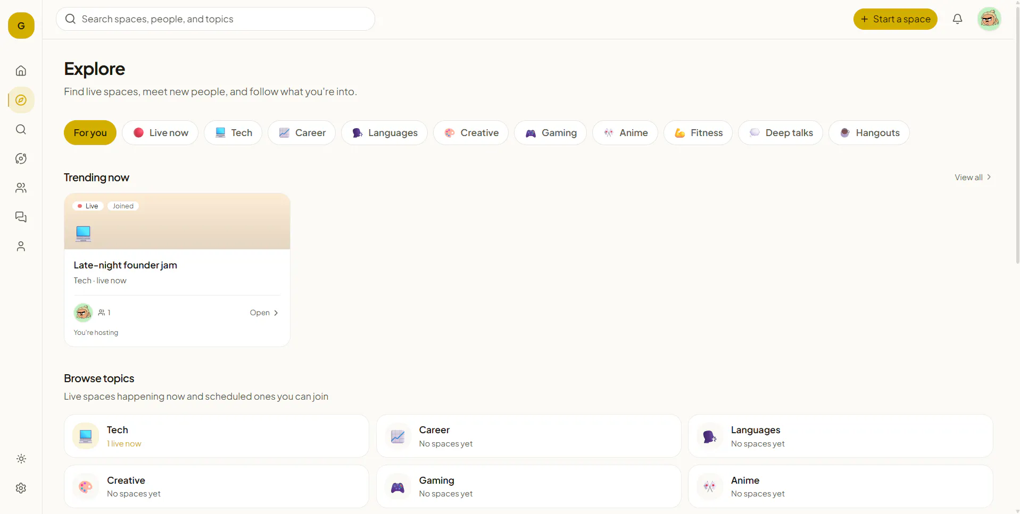This screenshot has width=1020, height=514.
Task: Select the For you filter chip
Action: coord(90,133)
